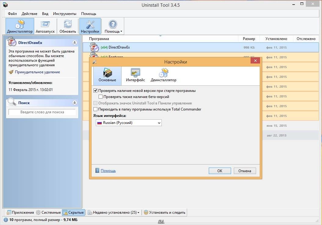Click the help icon beside Помощь link
Viewport: 322px width, 225px height.
[98, 171]
